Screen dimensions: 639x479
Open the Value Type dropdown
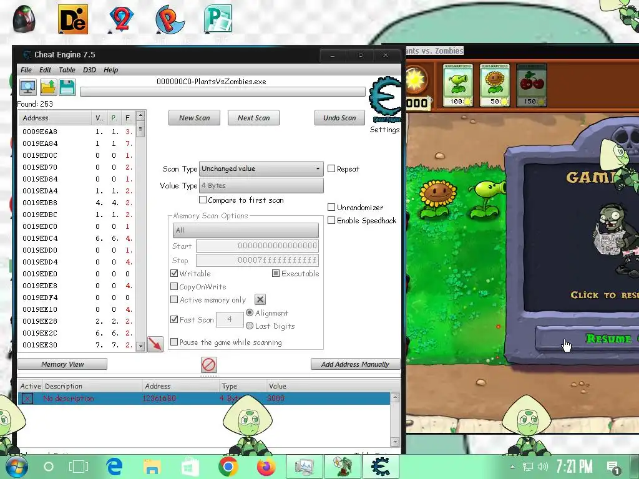click(x=261, y=185)
